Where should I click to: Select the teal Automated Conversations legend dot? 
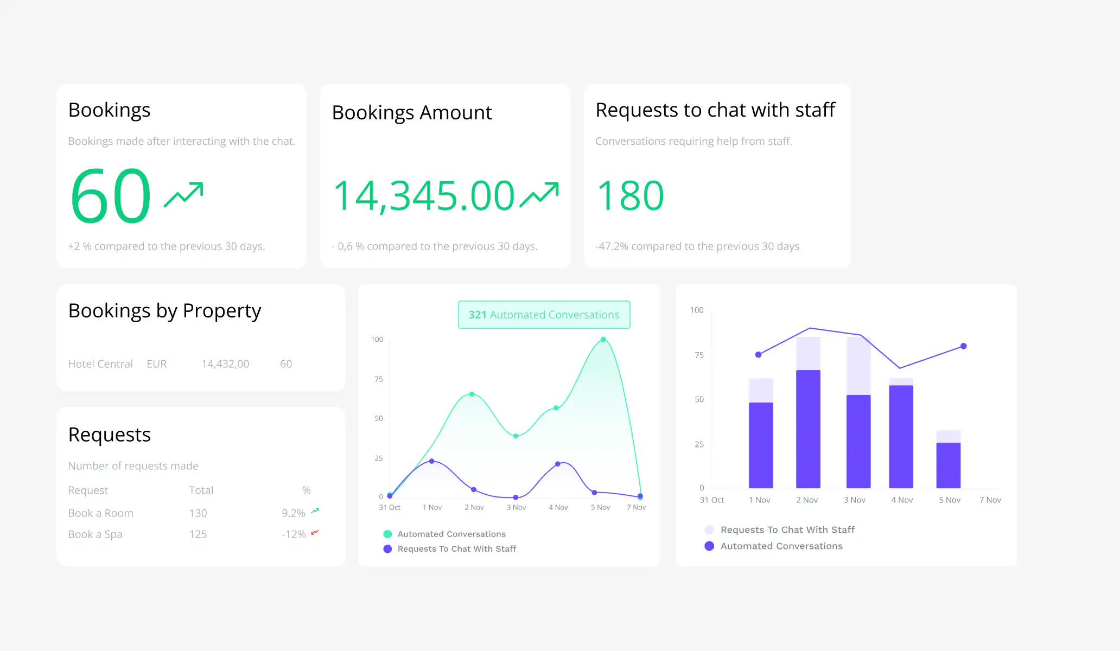[387, 534]
